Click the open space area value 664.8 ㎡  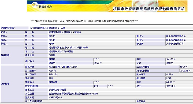pos(184,67)
